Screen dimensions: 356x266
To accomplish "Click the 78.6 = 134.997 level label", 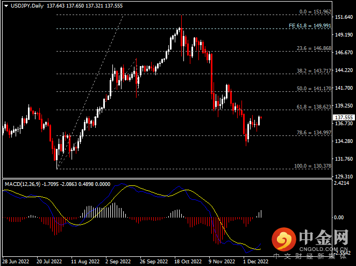I will [x=314, y=132].
